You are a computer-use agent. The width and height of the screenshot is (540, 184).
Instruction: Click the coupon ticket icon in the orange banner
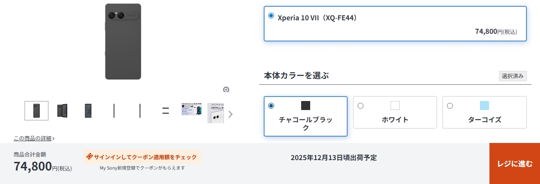89,157
